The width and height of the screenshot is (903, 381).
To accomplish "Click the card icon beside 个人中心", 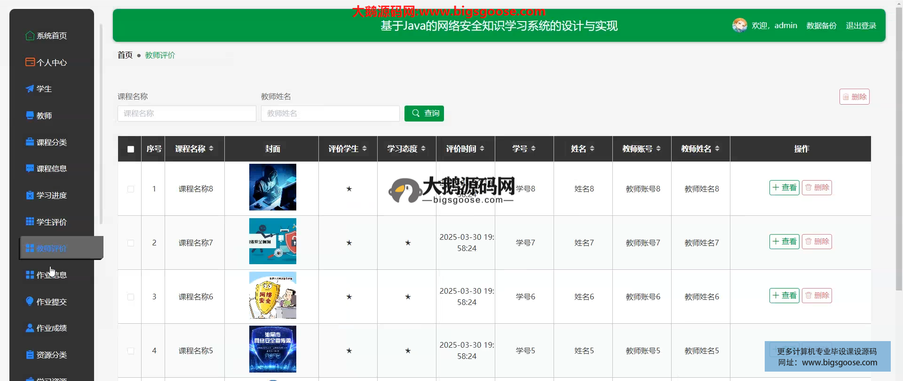I will (30, 62).
